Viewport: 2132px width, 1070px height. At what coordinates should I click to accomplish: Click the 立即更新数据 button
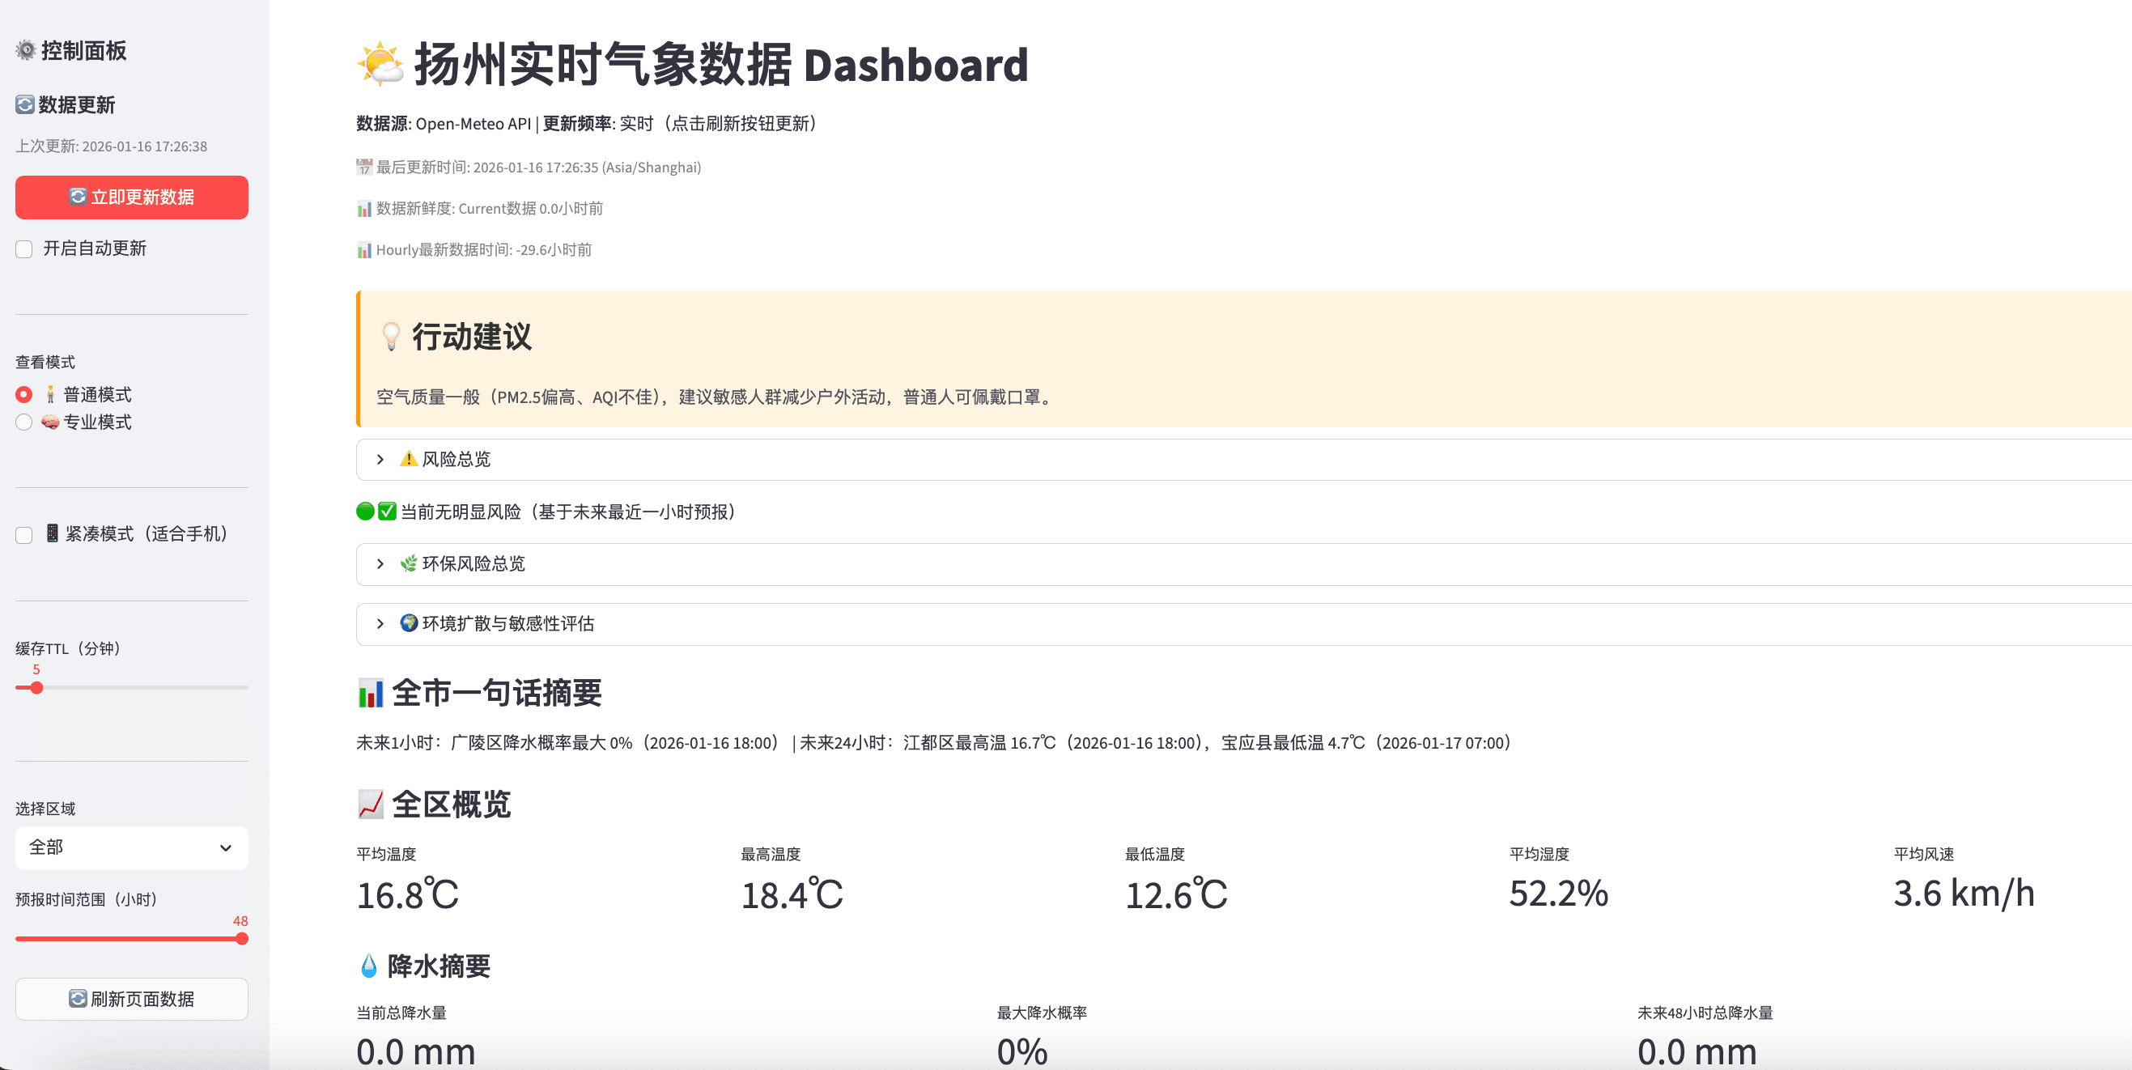pos(131,197)
